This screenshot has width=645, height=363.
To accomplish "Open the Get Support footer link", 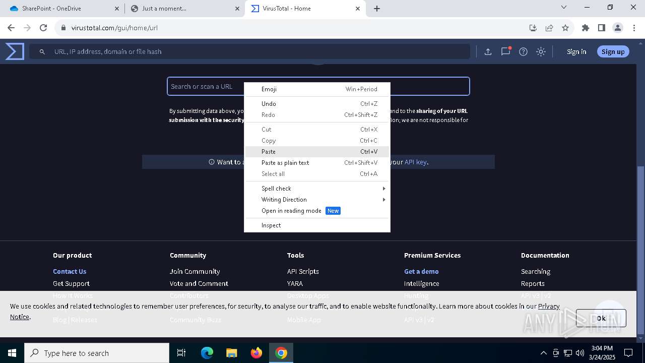I will coord(71,283).
